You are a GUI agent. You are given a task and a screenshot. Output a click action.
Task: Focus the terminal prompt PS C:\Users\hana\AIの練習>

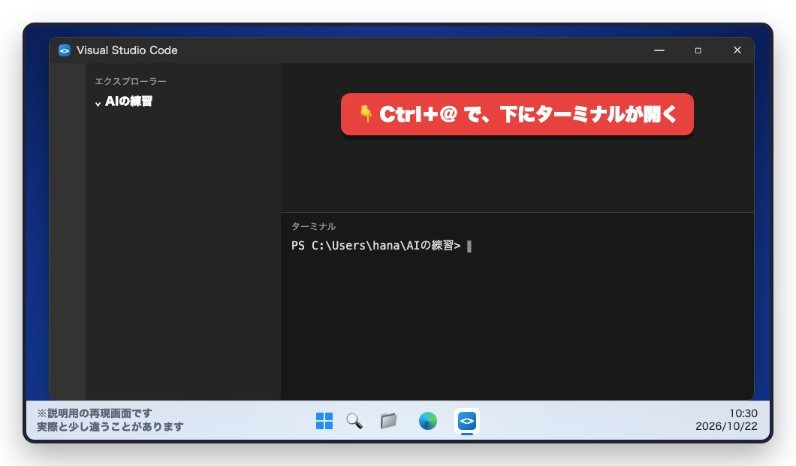pyautogui.click(x=375, y=246)
